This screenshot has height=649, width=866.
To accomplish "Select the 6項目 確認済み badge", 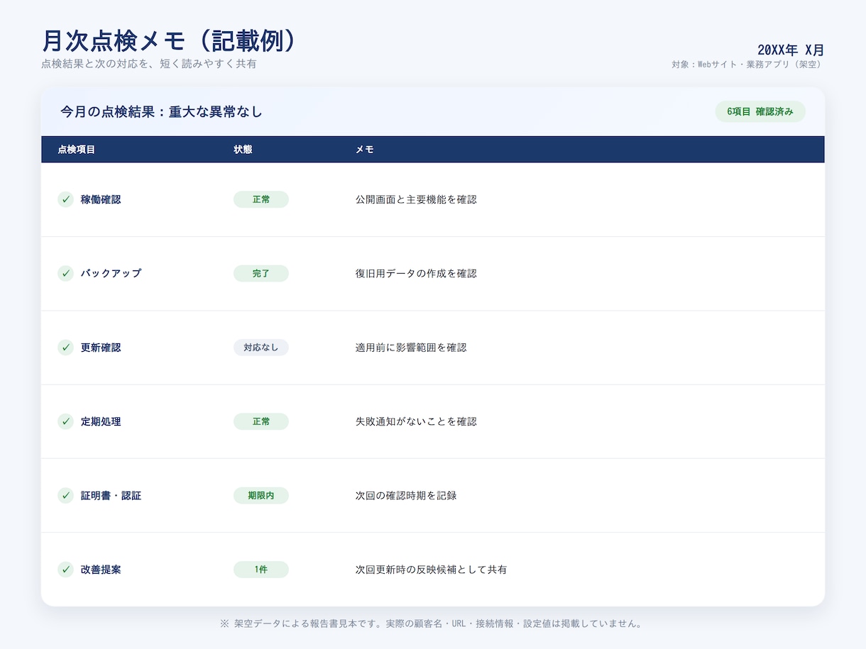I will [760, 111].
